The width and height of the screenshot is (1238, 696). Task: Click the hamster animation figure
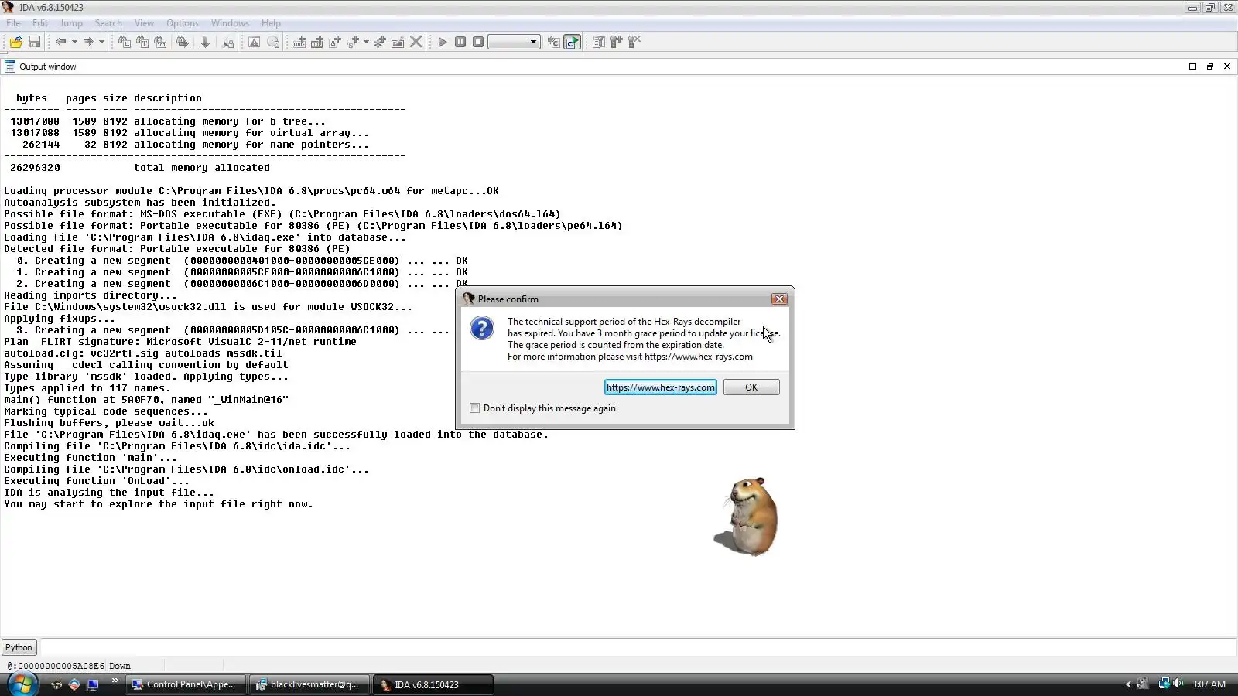click(x=748, y=516)
